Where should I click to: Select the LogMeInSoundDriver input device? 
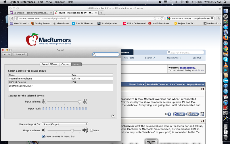tap(61, 86)
